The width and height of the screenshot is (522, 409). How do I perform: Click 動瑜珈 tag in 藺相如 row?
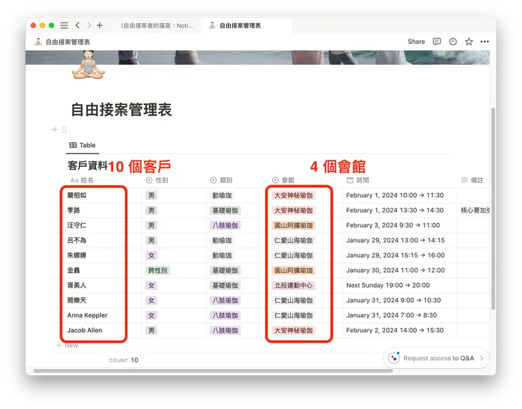pos(222,196)
